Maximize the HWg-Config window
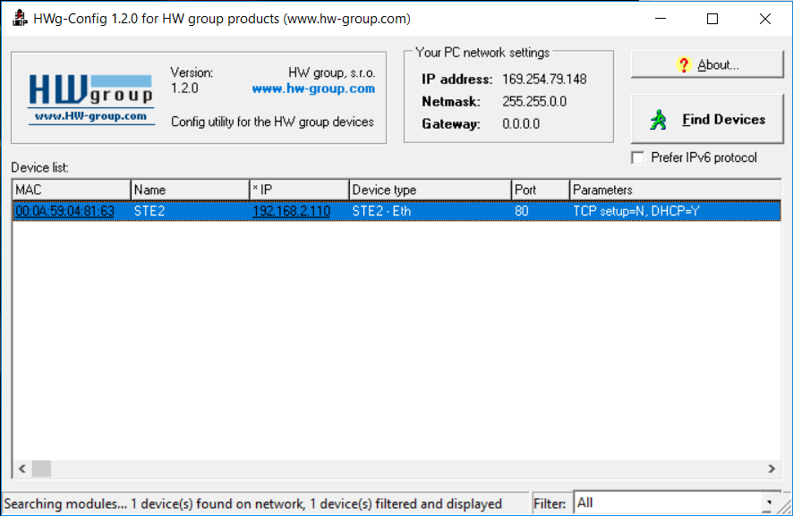 point(712,19)
